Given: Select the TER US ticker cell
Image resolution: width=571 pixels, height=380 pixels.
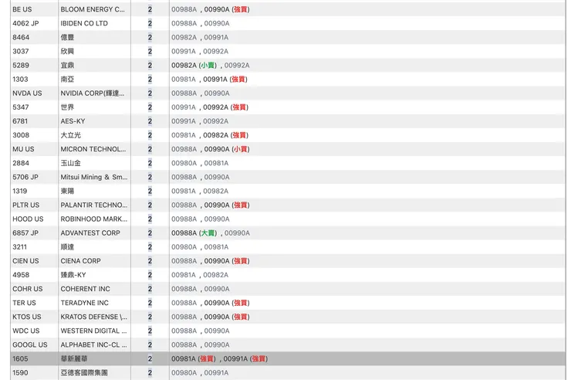Looking at the screenshot, I should (x=24, y=303).
